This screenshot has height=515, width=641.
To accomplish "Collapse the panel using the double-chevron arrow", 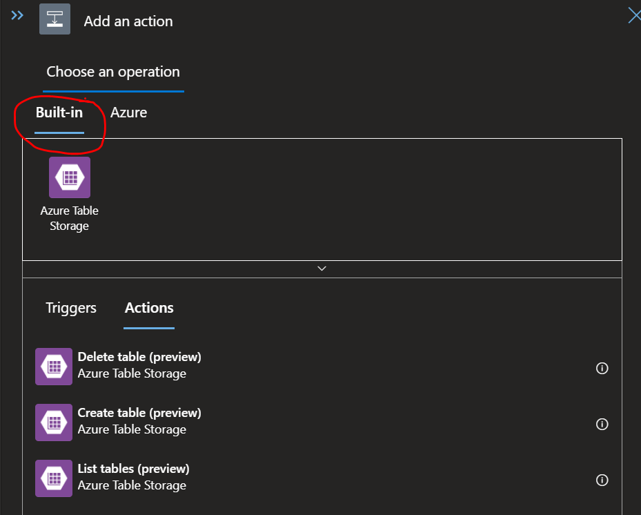I will [16, 14].
